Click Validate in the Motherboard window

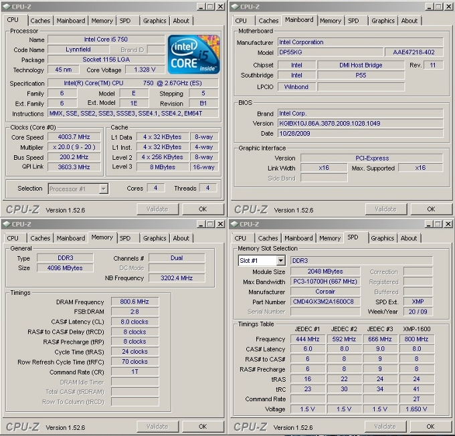[385, 209]
